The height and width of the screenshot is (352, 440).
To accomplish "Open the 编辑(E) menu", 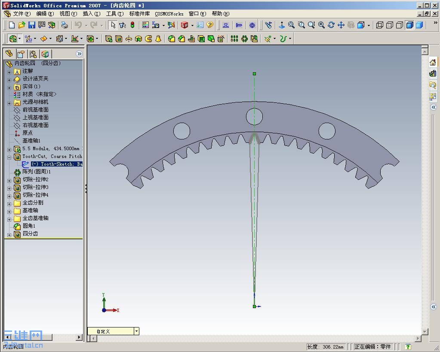I will tap(45, 14).
